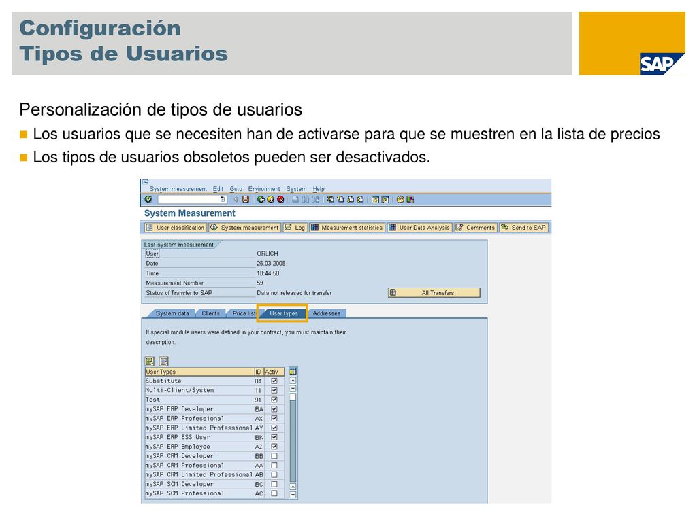Click the Select All icon above User Types table

pyautogui.click(x=150, y=362)
